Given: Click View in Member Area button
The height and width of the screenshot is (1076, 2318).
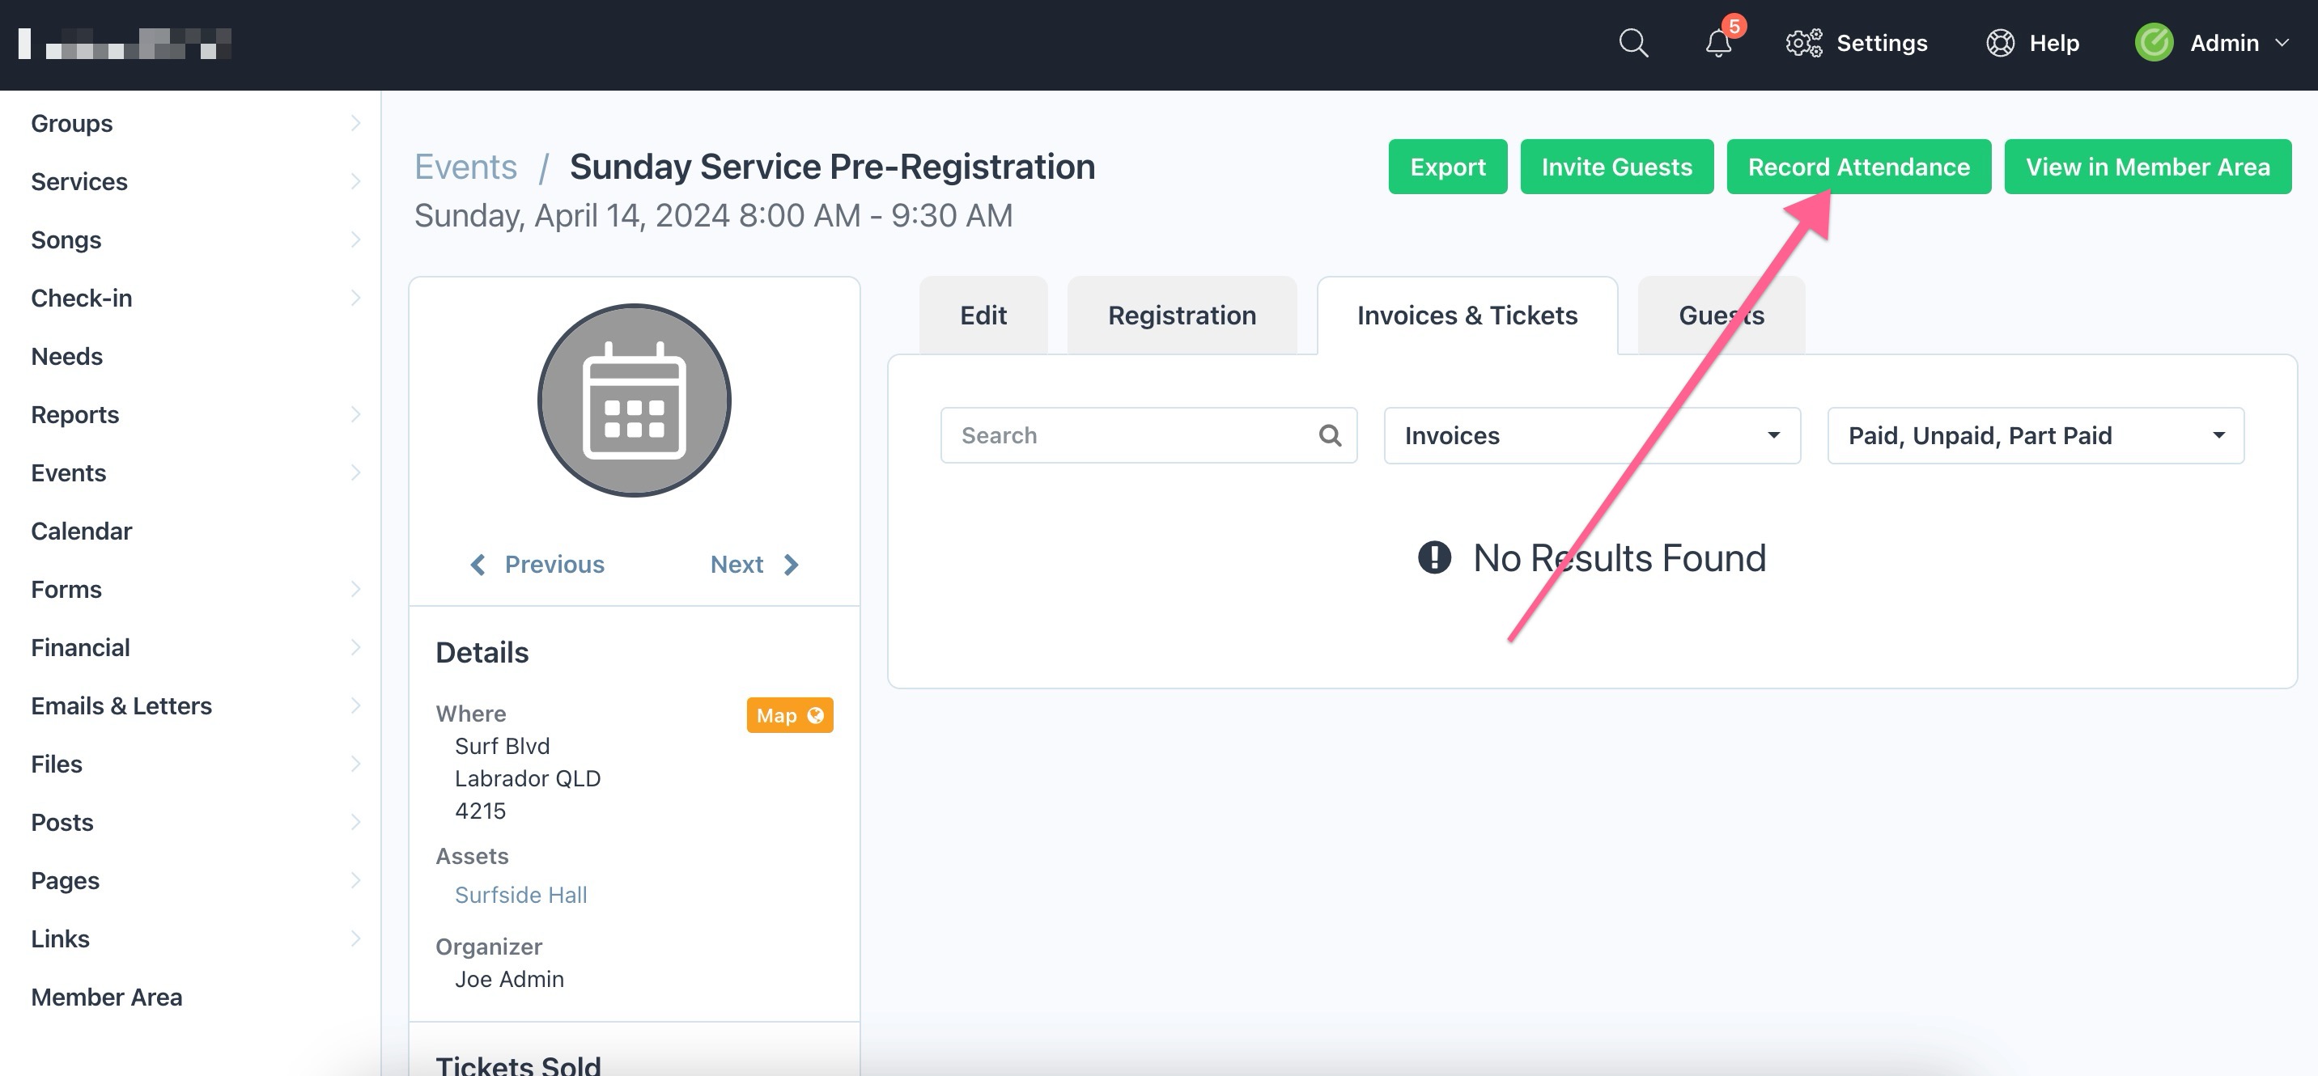Looking at the screenshot, I should (2147, 167).
